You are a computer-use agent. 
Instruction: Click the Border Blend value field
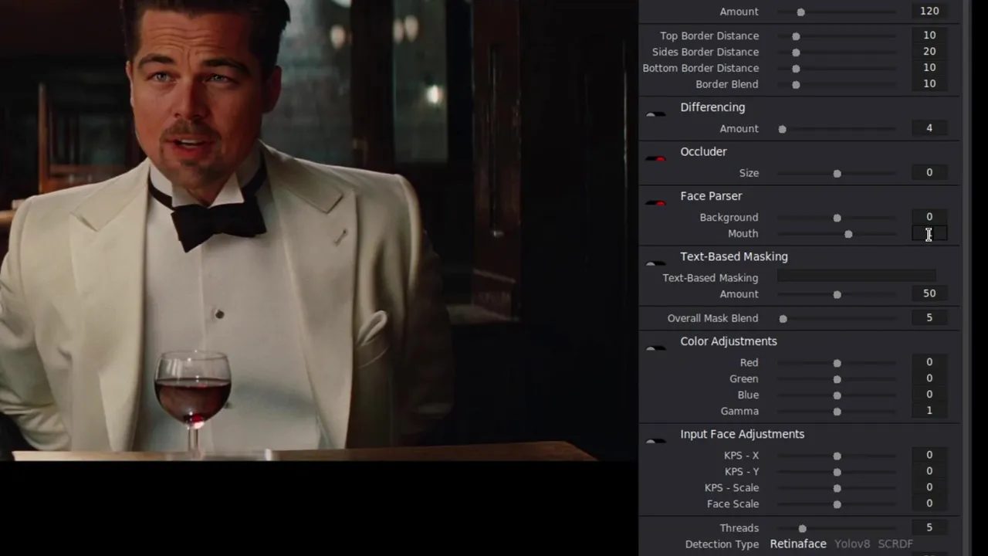(x=929, y=84)
